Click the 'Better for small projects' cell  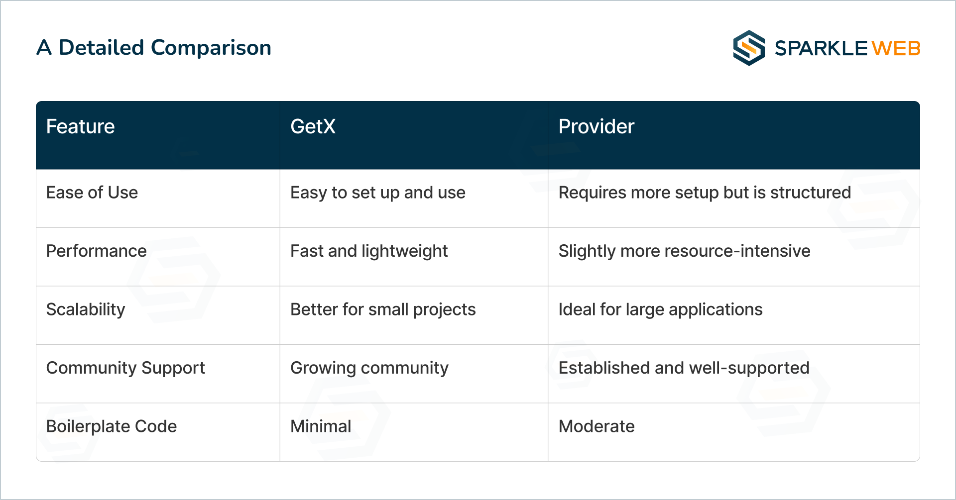point(383,309)
